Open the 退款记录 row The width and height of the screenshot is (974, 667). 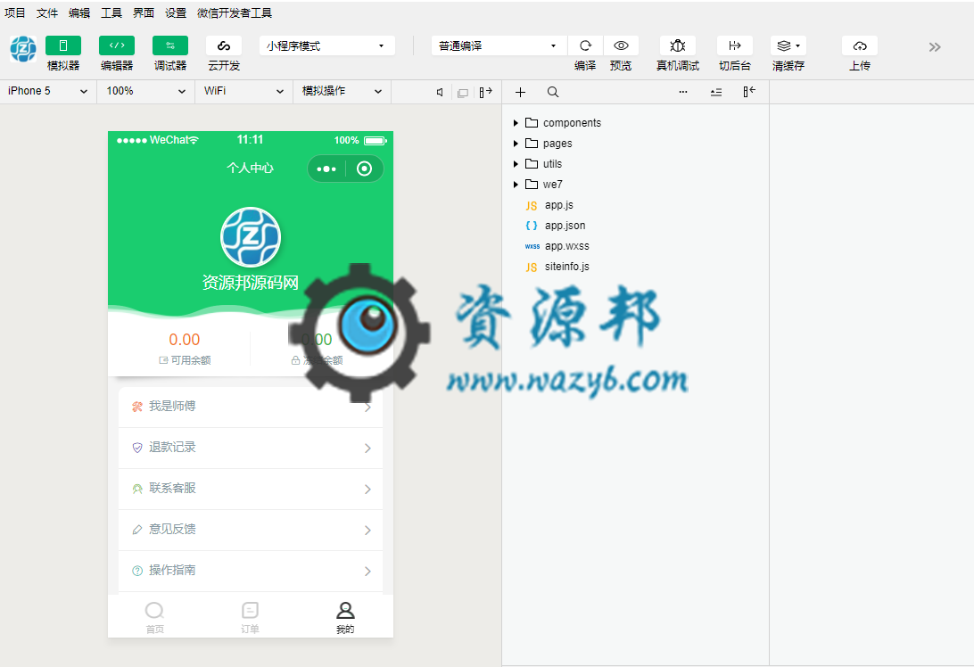tap(251, 448)
